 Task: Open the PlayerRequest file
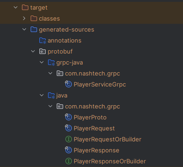(x=94, y=129)
